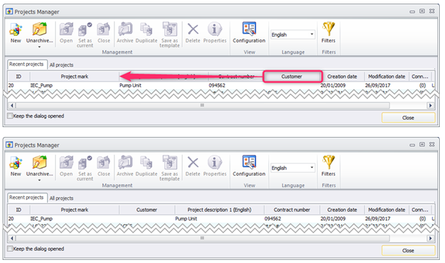Click left scroll arrow in upper window
The width and height of the screenshot is (445, 263).
pos(12,106)
